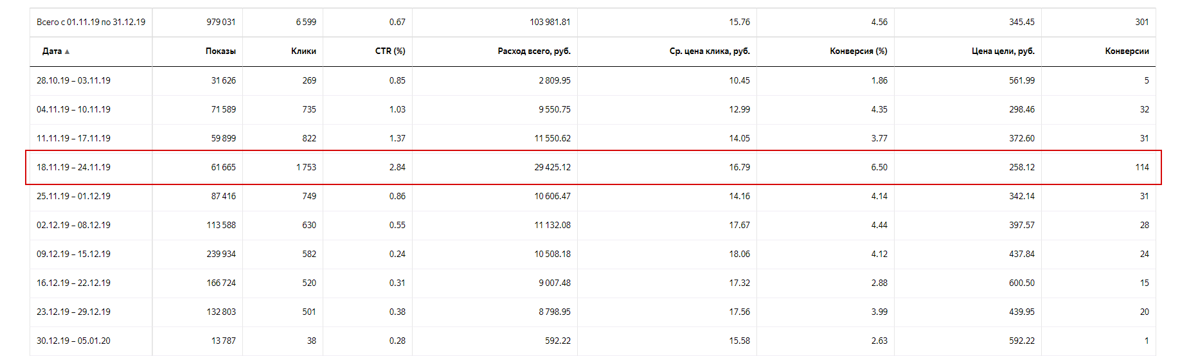1180x356 pixels.
Task: Click date range 04.11.19 – 10.11.19
Action: 73,110
